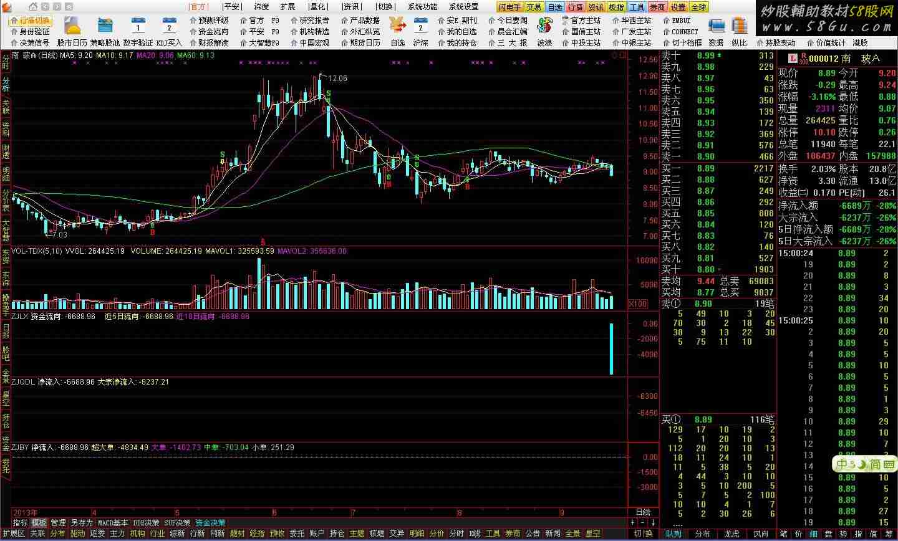Screen dimensions: 898x541
Task: Click the 卖一 ask price 8.90
Action: click(x=706, y=156)
